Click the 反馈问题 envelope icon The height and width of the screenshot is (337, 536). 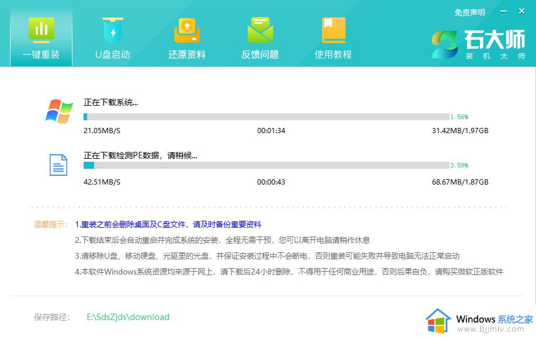tap(260, 30)
